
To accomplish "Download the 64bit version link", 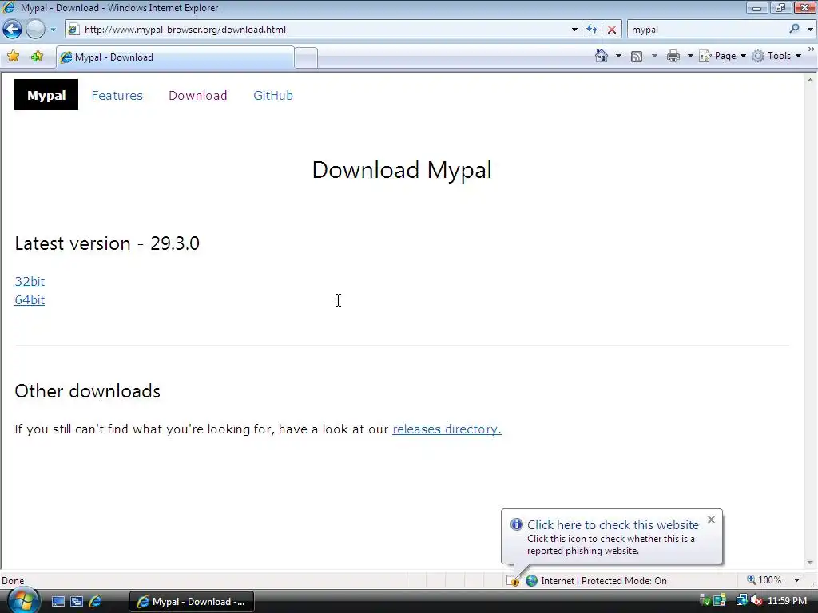I will [x=30, y=300].
